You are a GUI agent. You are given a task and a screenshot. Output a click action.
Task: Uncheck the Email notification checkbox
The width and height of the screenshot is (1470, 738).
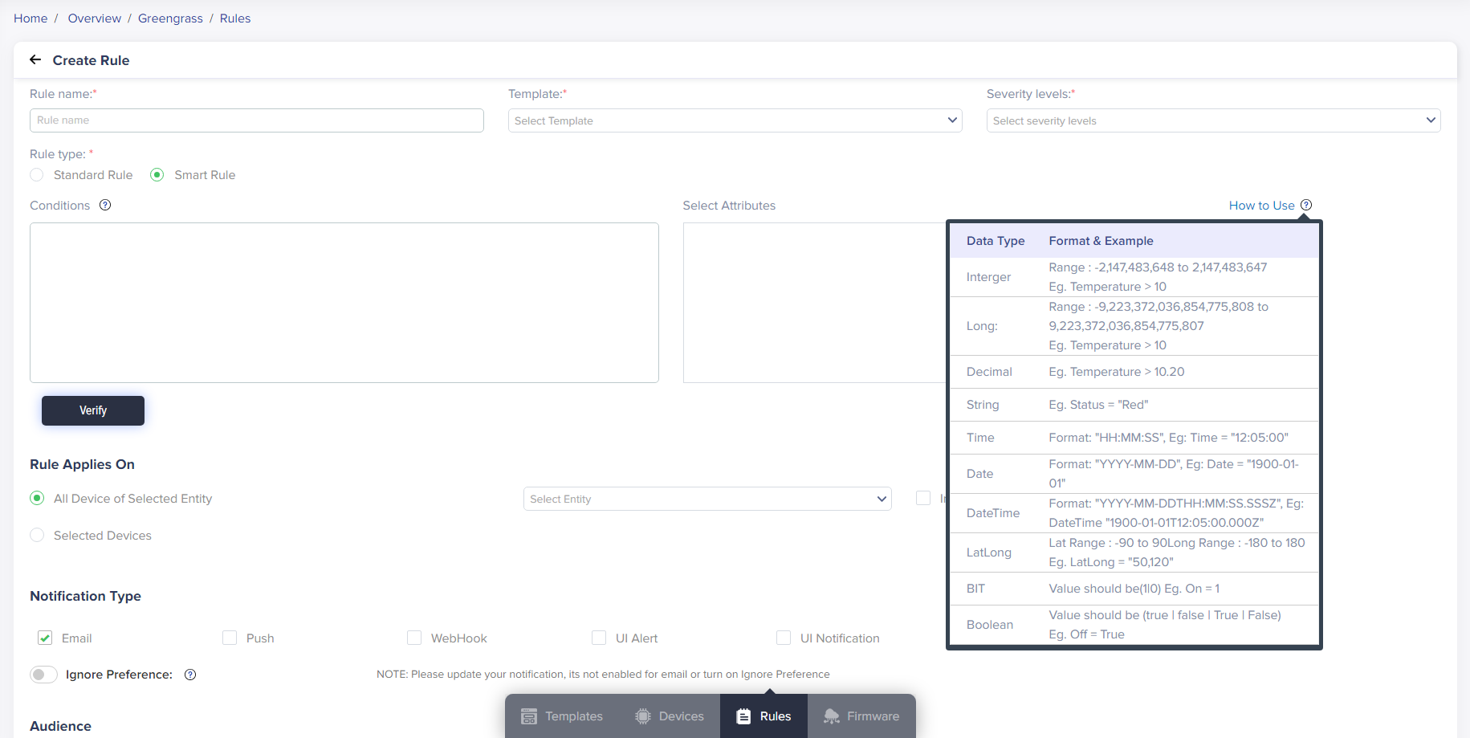click(x=45, y=638)
